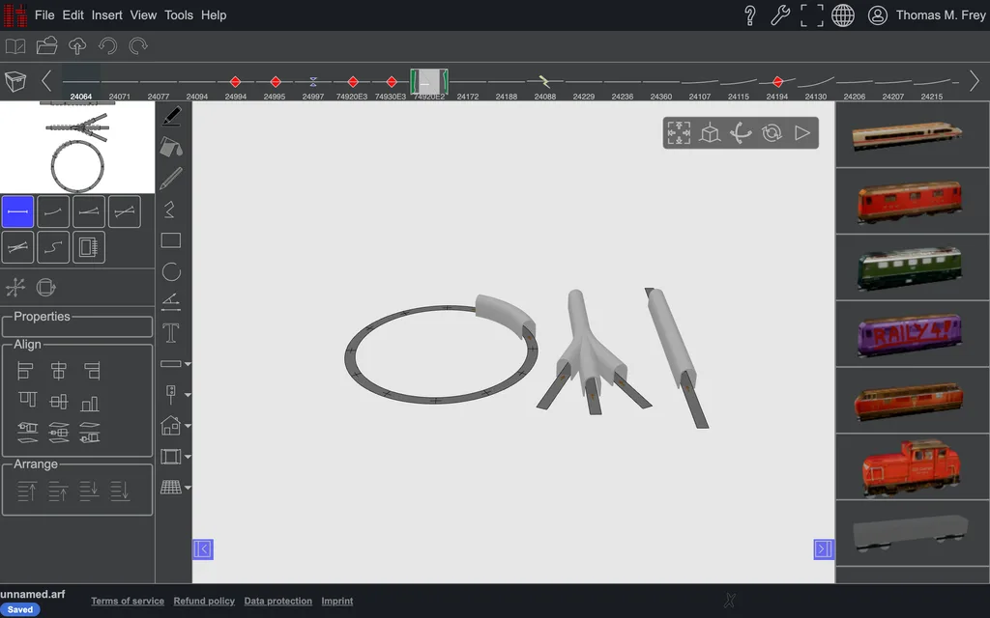Image resolution: width=990 pixels, height=618 pixels.
Task: Redo the last action
Action: [x=138, y=46]
